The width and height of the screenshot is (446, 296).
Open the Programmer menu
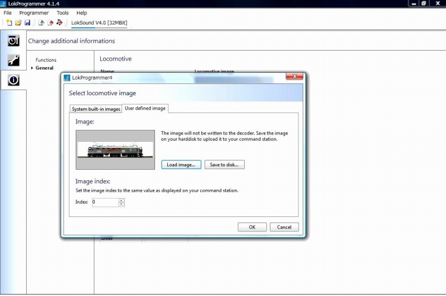coord(34,13)
